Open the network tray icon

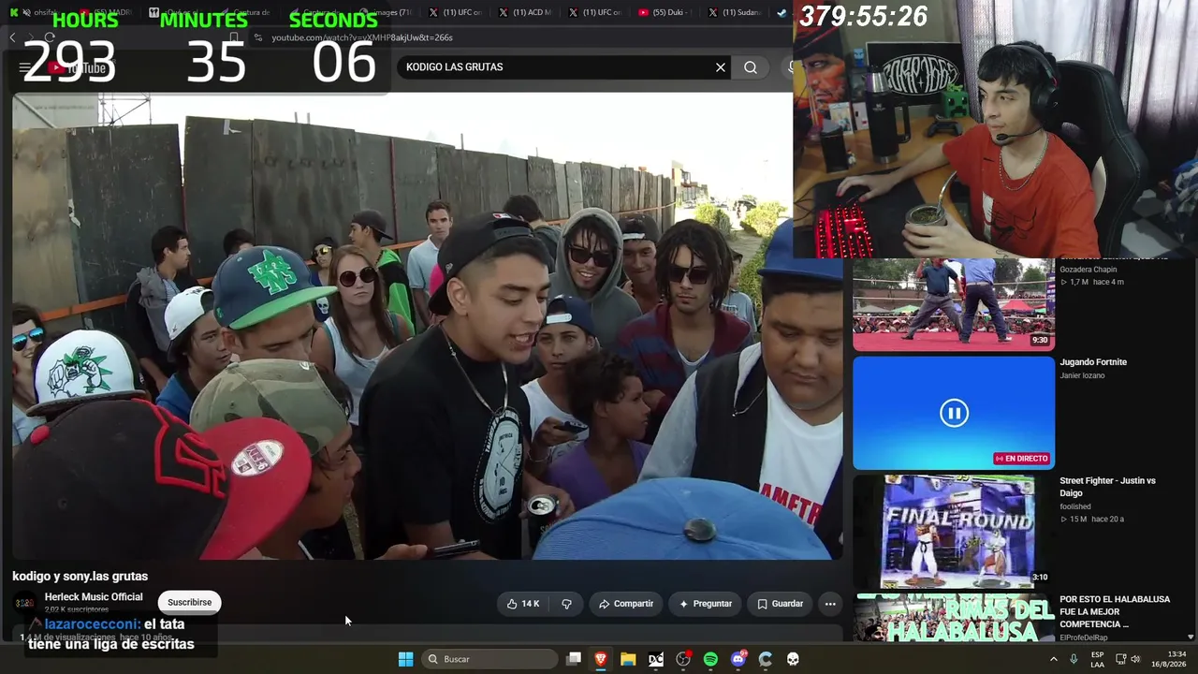click(x=1120, y=659)
